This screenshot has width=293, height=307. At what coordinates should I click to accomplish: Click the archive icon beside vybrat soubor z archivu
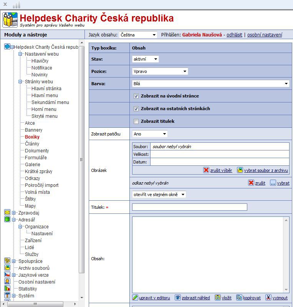(240, 170)
